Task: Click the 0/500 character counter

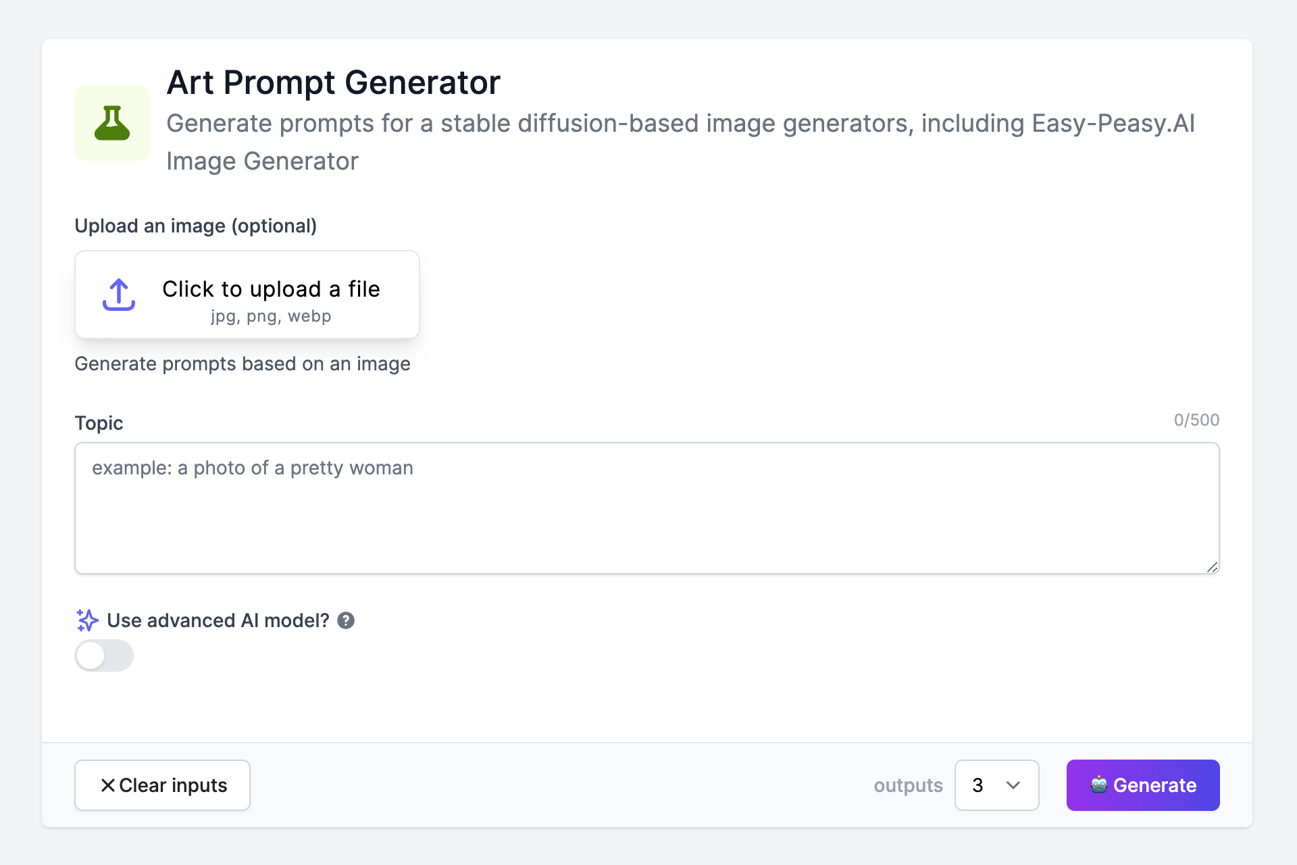Action: tap(1196, 420)
